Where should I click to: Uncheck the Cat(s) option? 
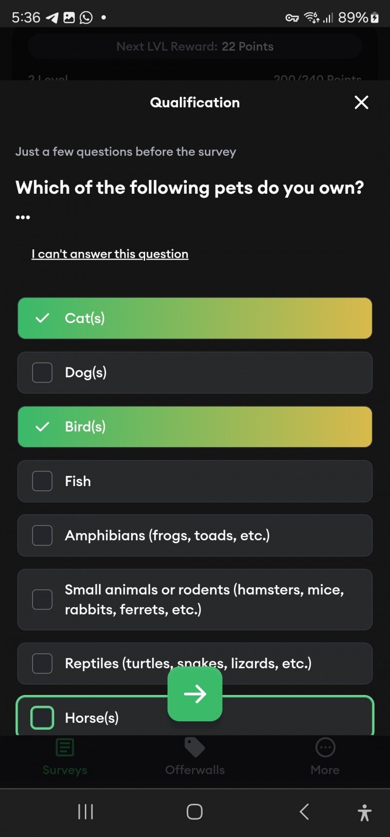tap(42, 318)
